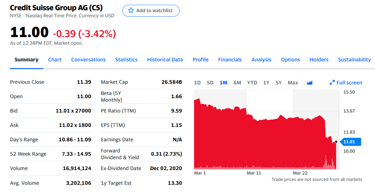375x195 pixels.
Task: Click the 52 Week Range value 7.33 - 14.95
Action: tap(77, 154)
